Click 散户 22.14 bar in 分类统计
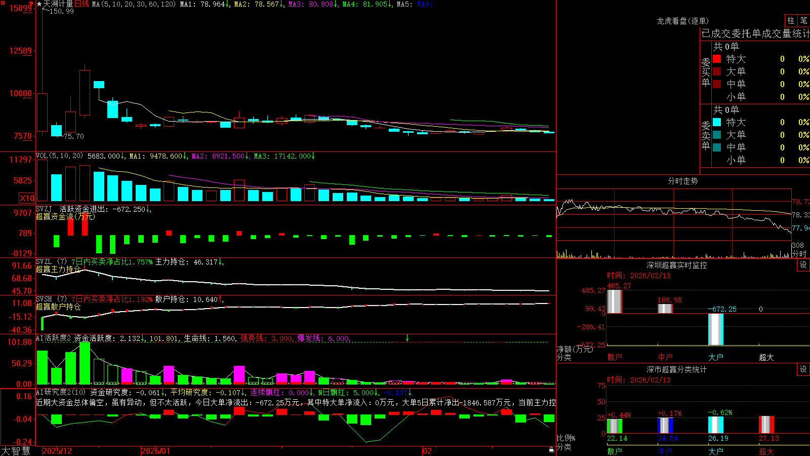This screenshot has width=810, height=456. tap(614, 426)
